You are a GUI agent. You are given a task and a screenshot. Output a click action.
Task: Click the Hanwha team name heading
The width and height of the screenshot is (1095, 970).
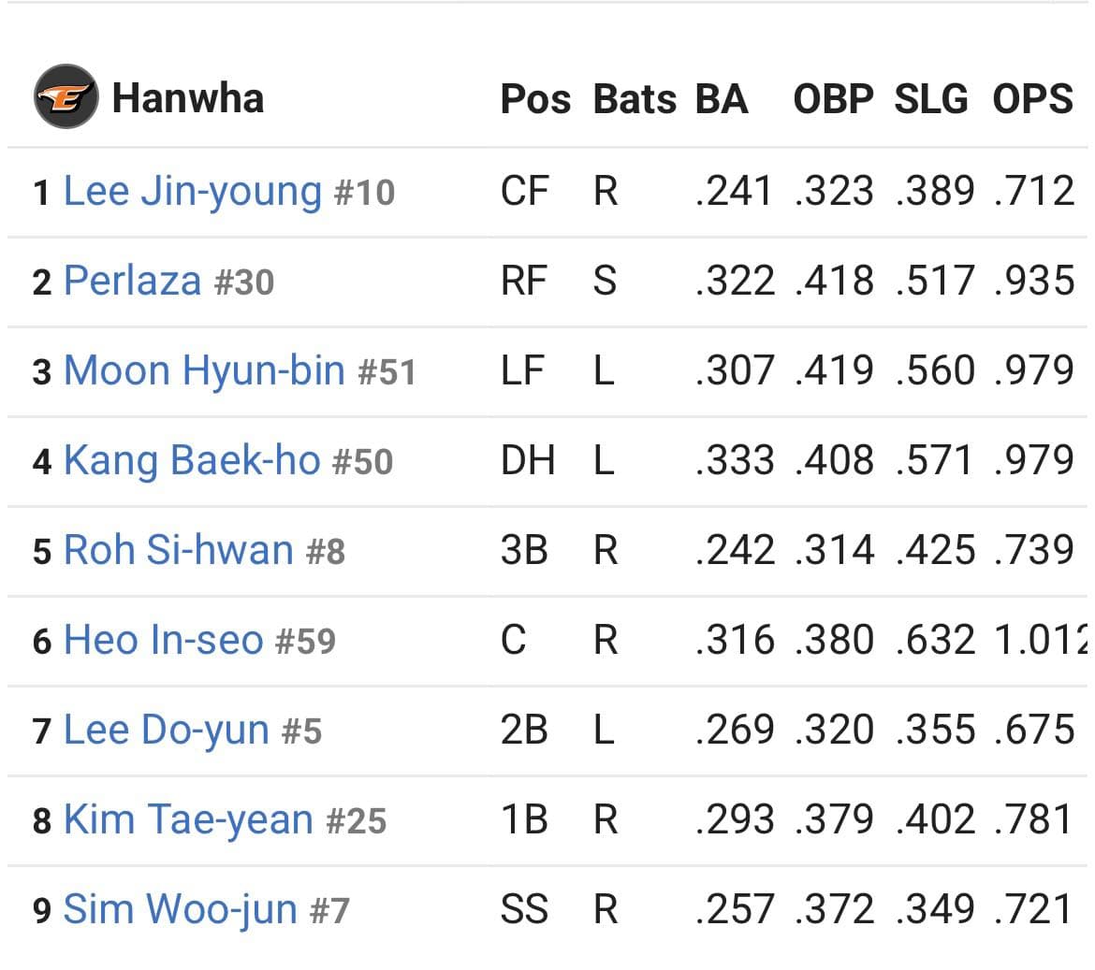(x=188, y=97)
